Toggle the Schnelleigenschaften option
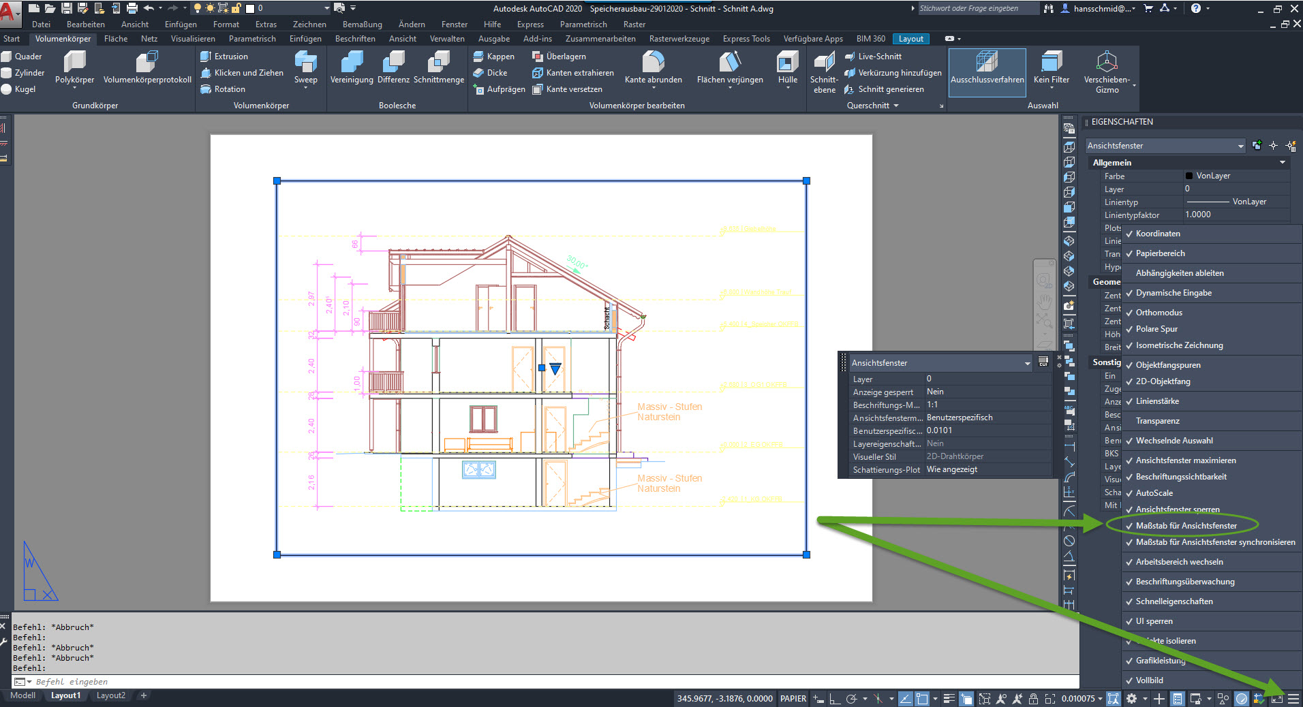 (1174, 601)
